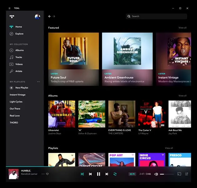Advance the Featured carousel with the right chevron
The image size is (197, 188).
pos(184,51)
